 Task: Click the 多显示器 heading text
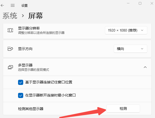(25, 65)
